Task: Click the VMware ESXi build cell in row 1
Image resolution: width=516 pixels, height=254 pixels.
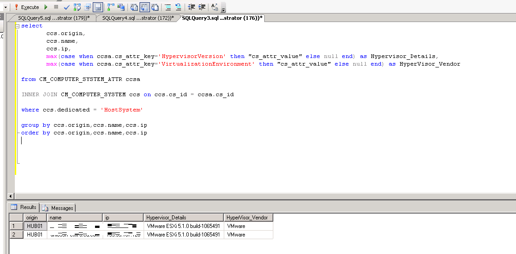Action: [x=184, y=226]
